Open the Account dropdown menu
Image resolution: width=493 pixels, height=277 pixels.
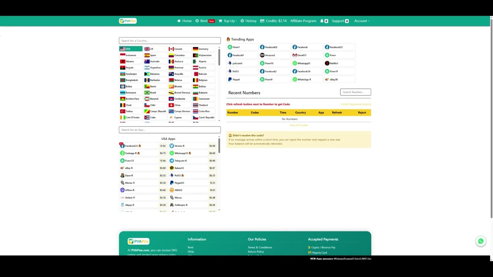[362, 21]
